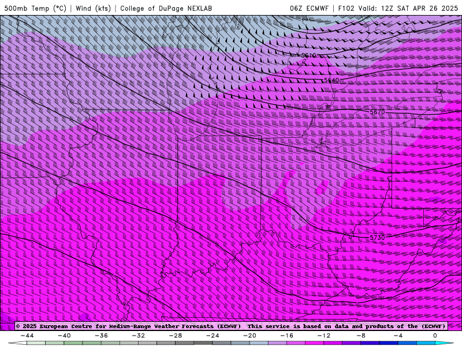Click the -44 colorbar tick label

coord(27,336)
